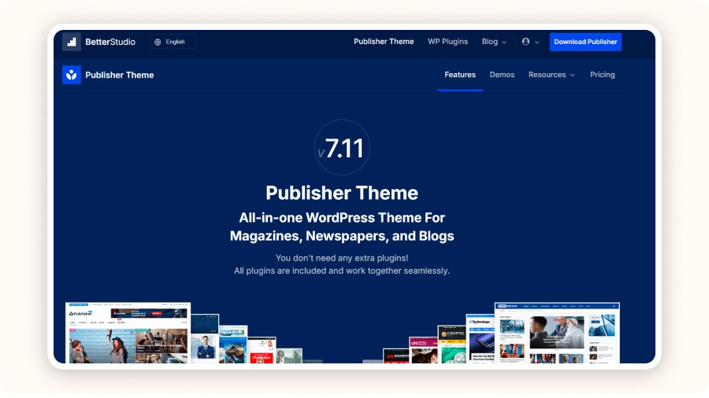Go to the Pricing tab

click(603, 75)
